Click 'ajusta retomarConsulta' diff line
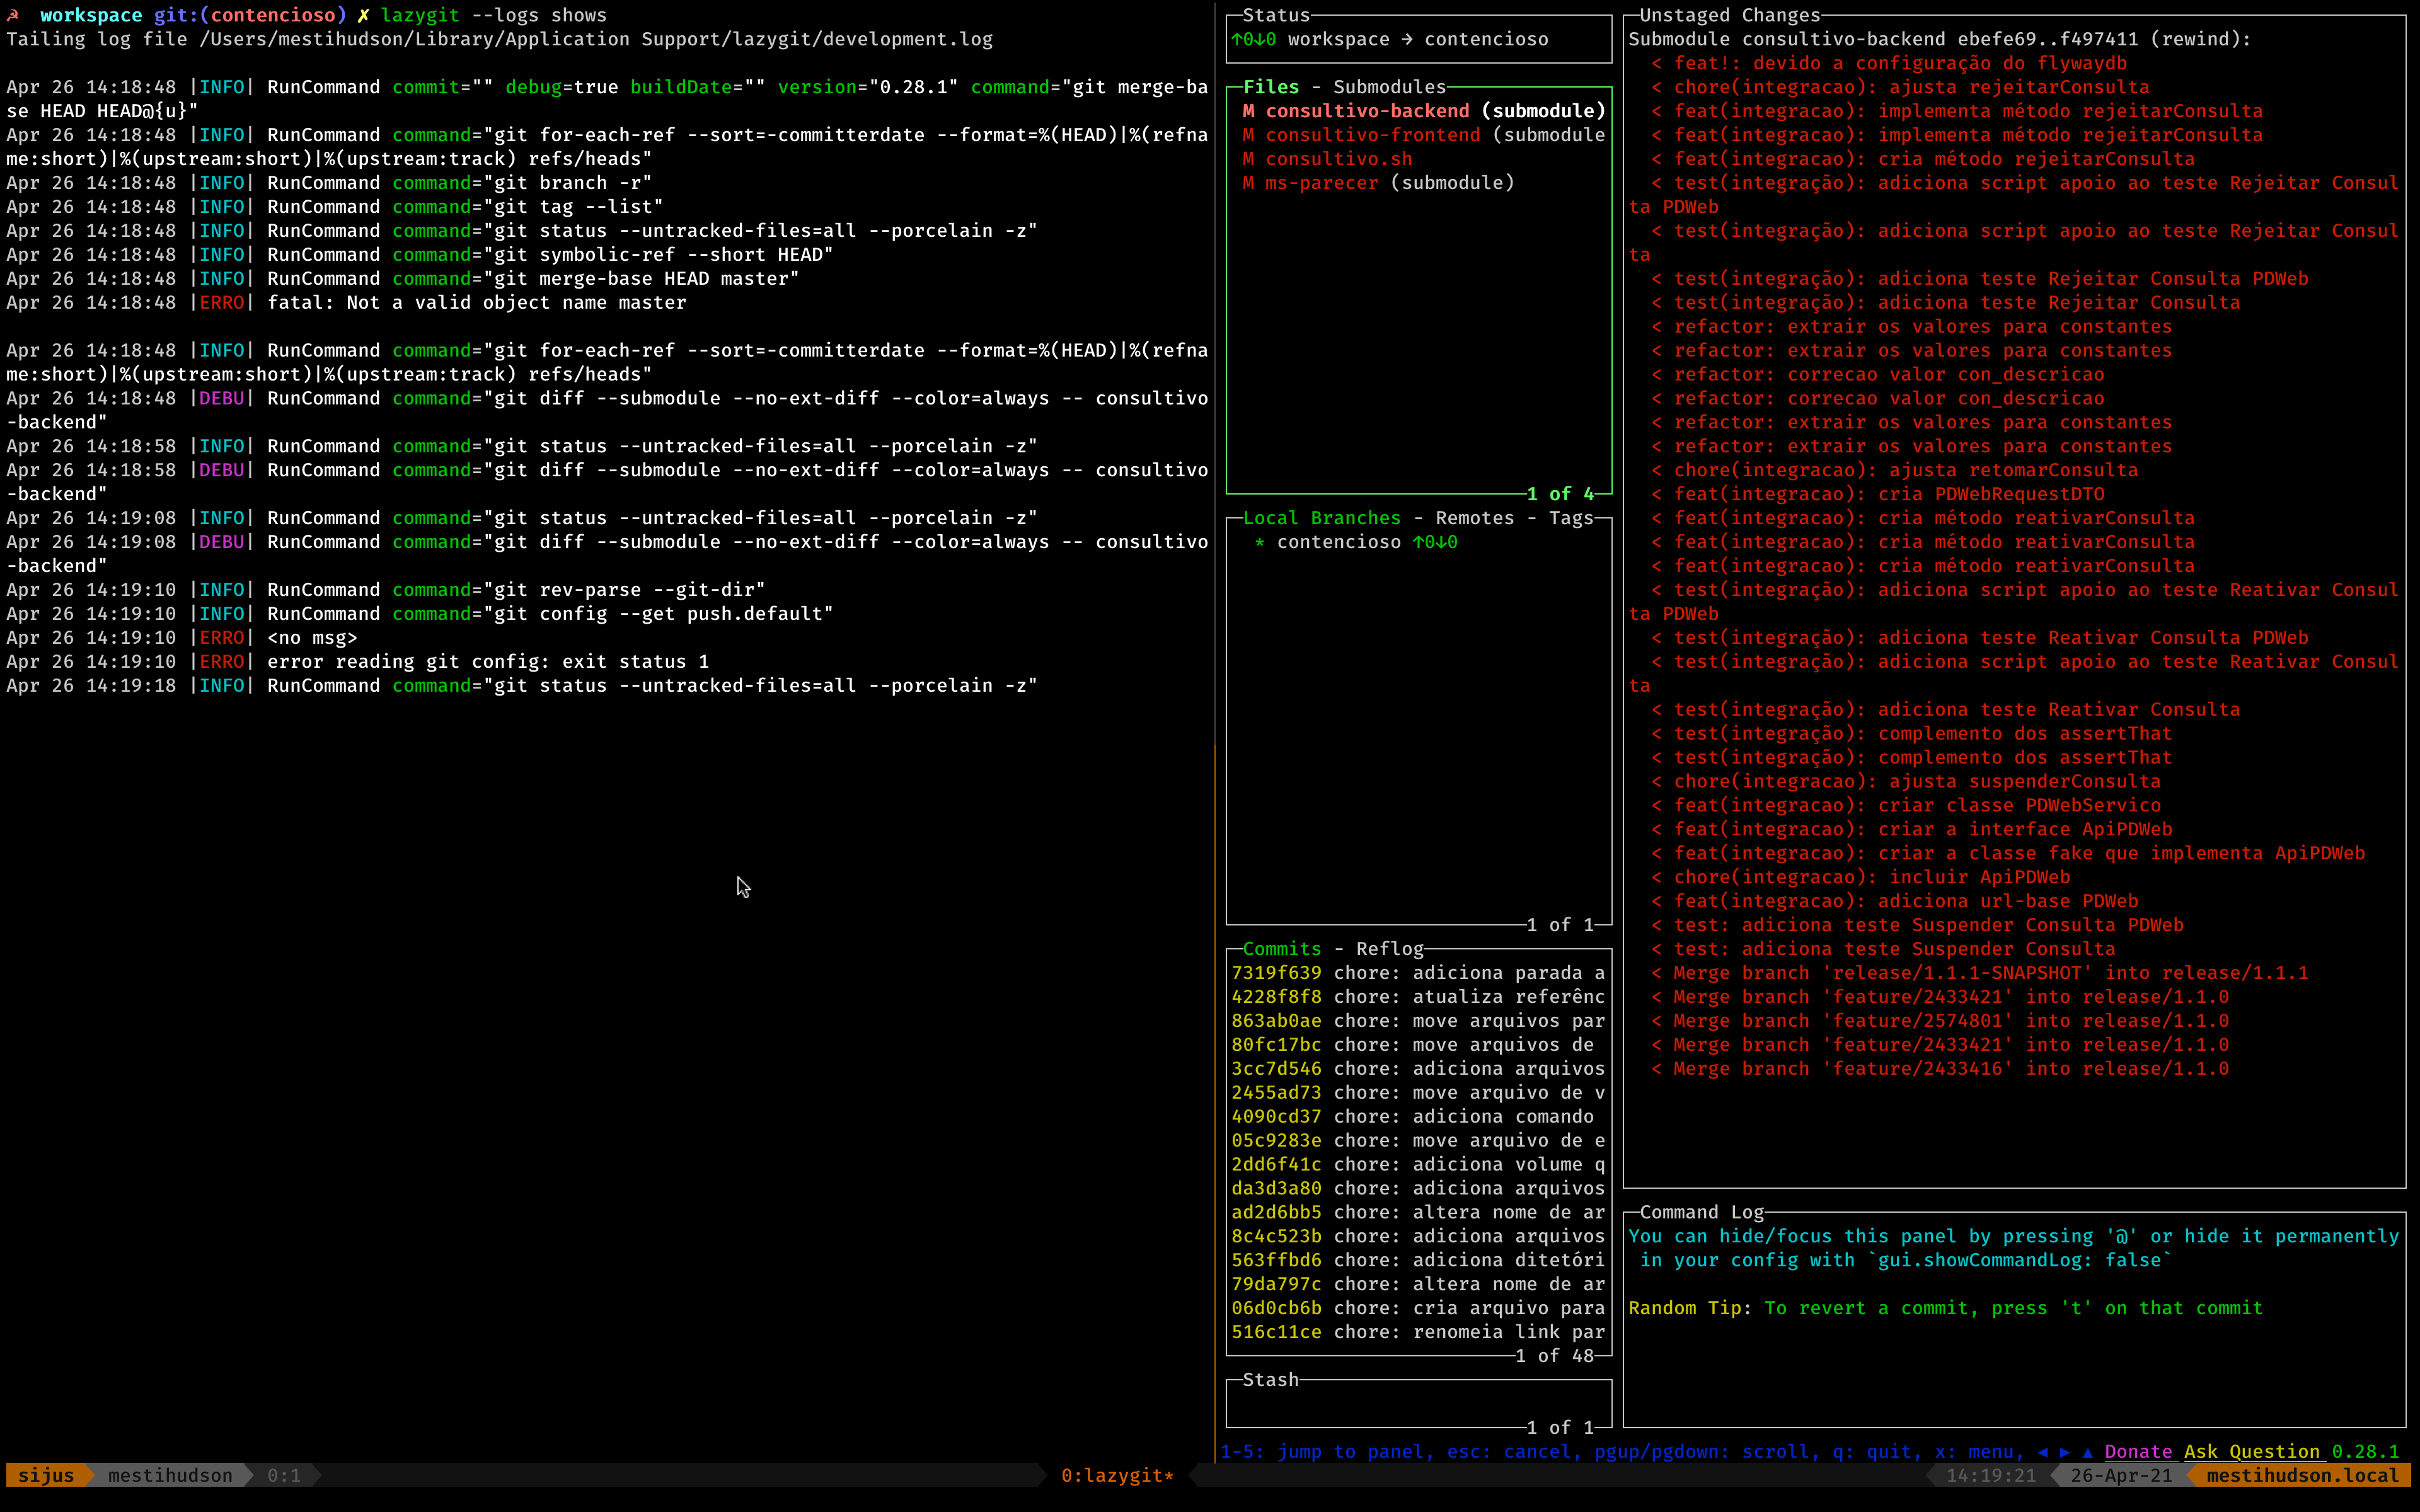This screenshot has height=1512, width=2420. pos(1895,470)
